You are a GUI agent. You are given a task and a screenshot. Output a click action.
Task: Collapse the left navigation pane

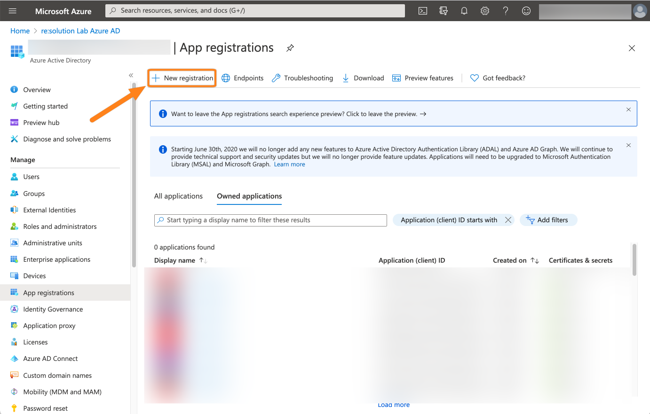[x=131, y=75]
